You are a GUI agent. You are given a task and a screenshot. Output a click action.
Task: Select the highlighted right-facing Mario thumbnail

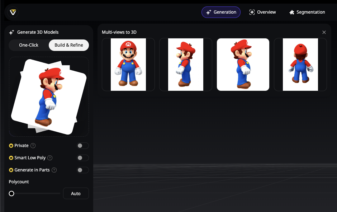[x=243, y=65]
